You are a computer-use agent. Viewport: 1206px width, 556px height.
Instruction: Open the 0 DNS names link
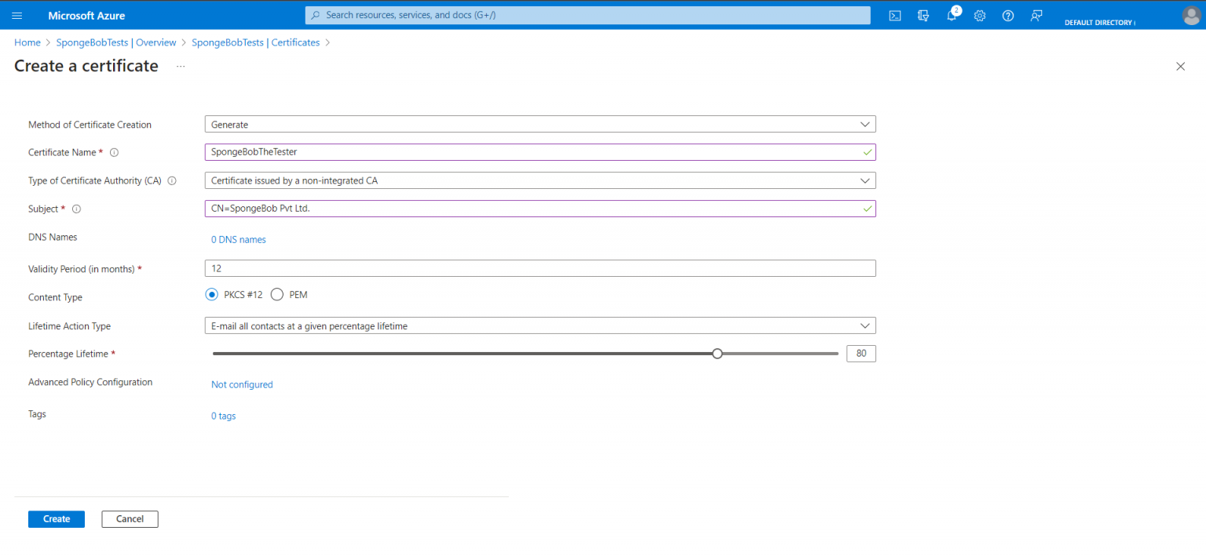point(238,239)
